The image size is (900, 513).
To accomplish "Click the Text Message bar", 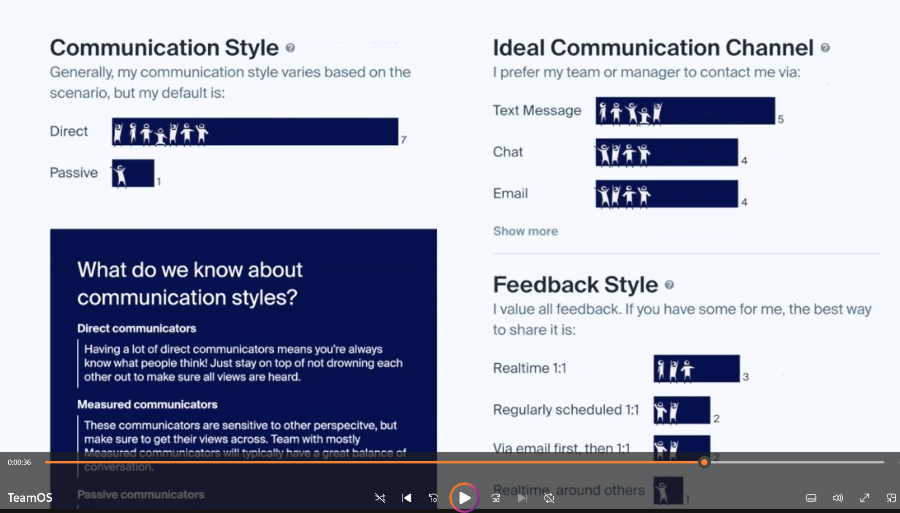I will coord(685,111).
